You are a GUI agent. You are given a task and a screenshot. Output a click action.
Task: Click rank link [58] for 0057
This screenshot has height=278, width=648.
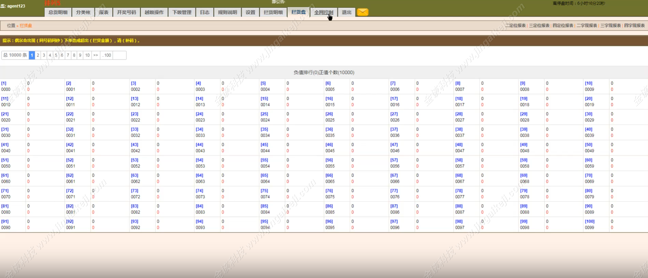tap(459, 160)
